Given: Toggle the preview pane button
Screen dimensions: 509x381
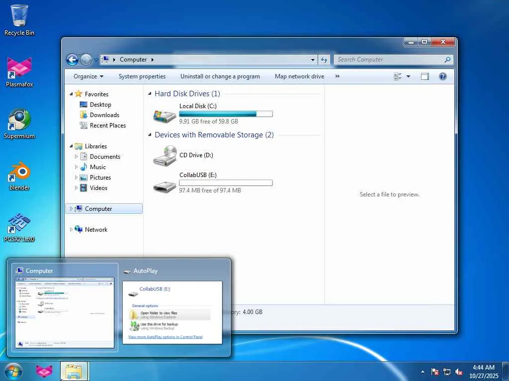Looking at the screenshot, I should click(425, 76).
